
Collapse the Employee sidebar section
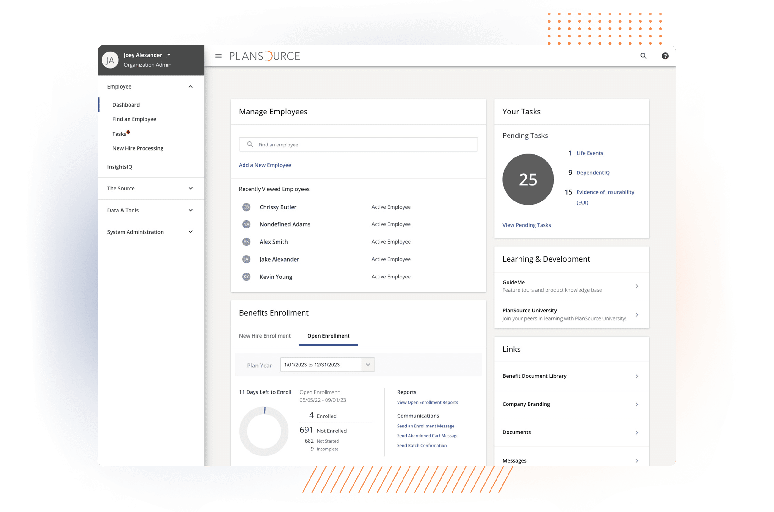[x=191, y=87]
